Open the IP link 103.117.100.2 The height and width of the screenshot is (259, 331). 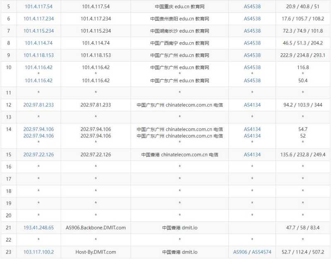coord(38,252)
